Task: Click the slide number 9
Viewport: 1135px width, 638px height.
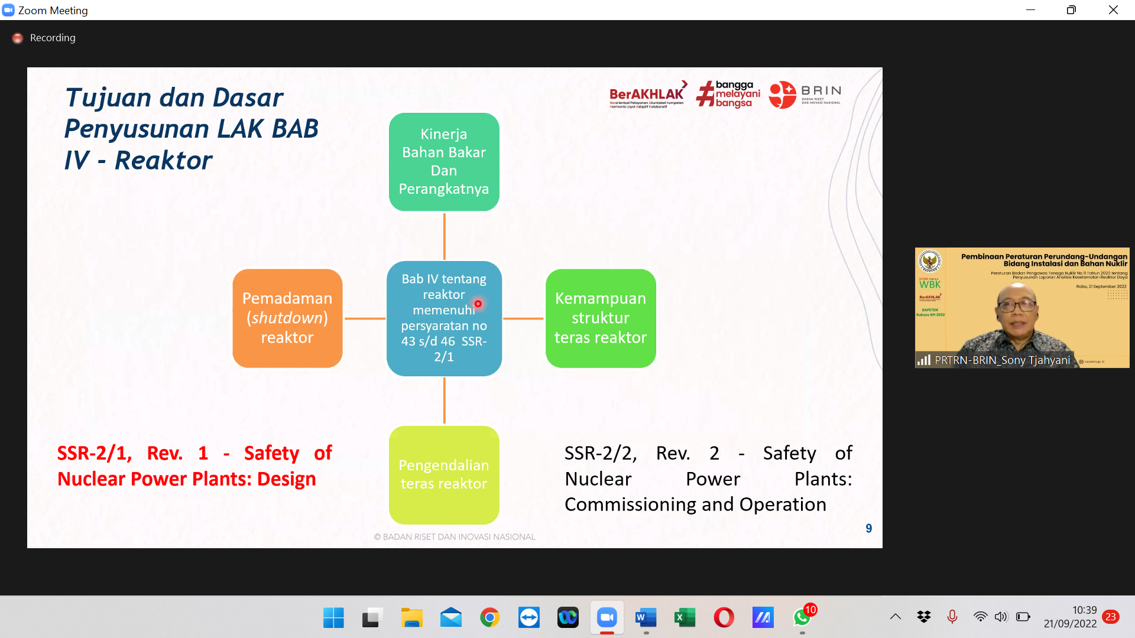Action: point(868,529)
